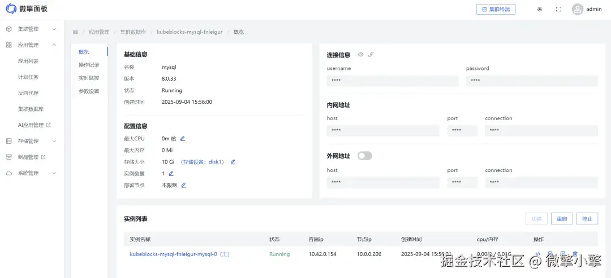Open 集群数据库 in the sidebar
The width and height of the screenshot is (611, 278).
[31, 109]
